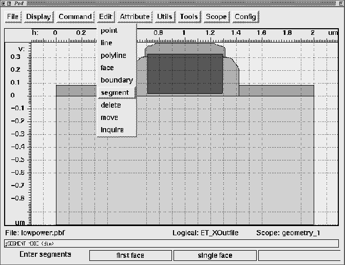Click the empty button beside 'single face'
The width and height of the screenshot is (345, 265).
click(x=299, y=255)
